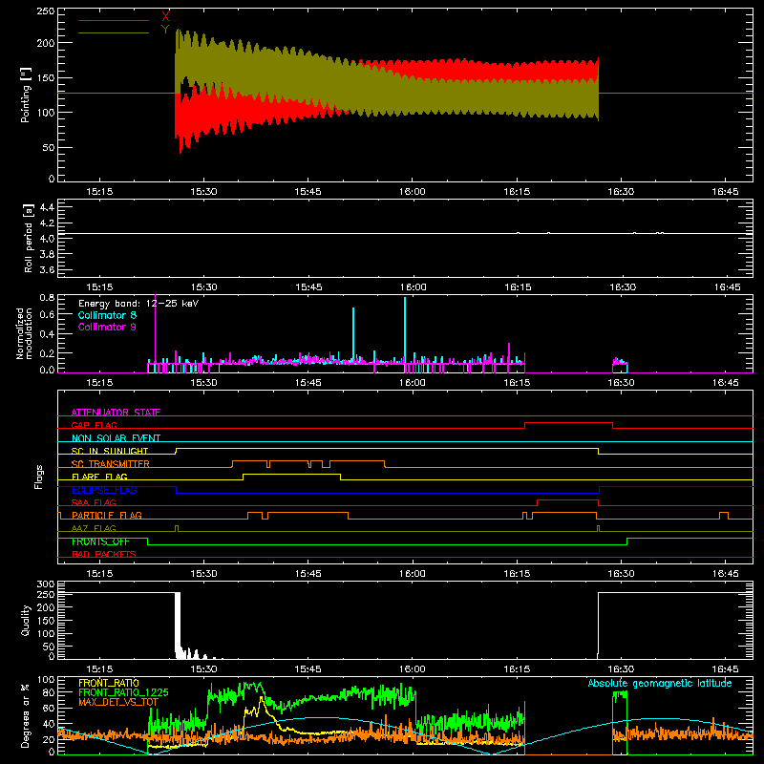
Task: Select the orange MAX_DET_VS_TOT legend entry
Action: pyautogui.click(x=118, y=702)
